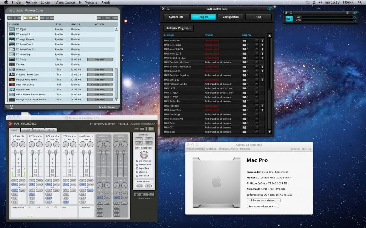This screenshot has width=366, height=228.
Task: Select the 'phones' level controller radio button
Action: click(137, 172)
